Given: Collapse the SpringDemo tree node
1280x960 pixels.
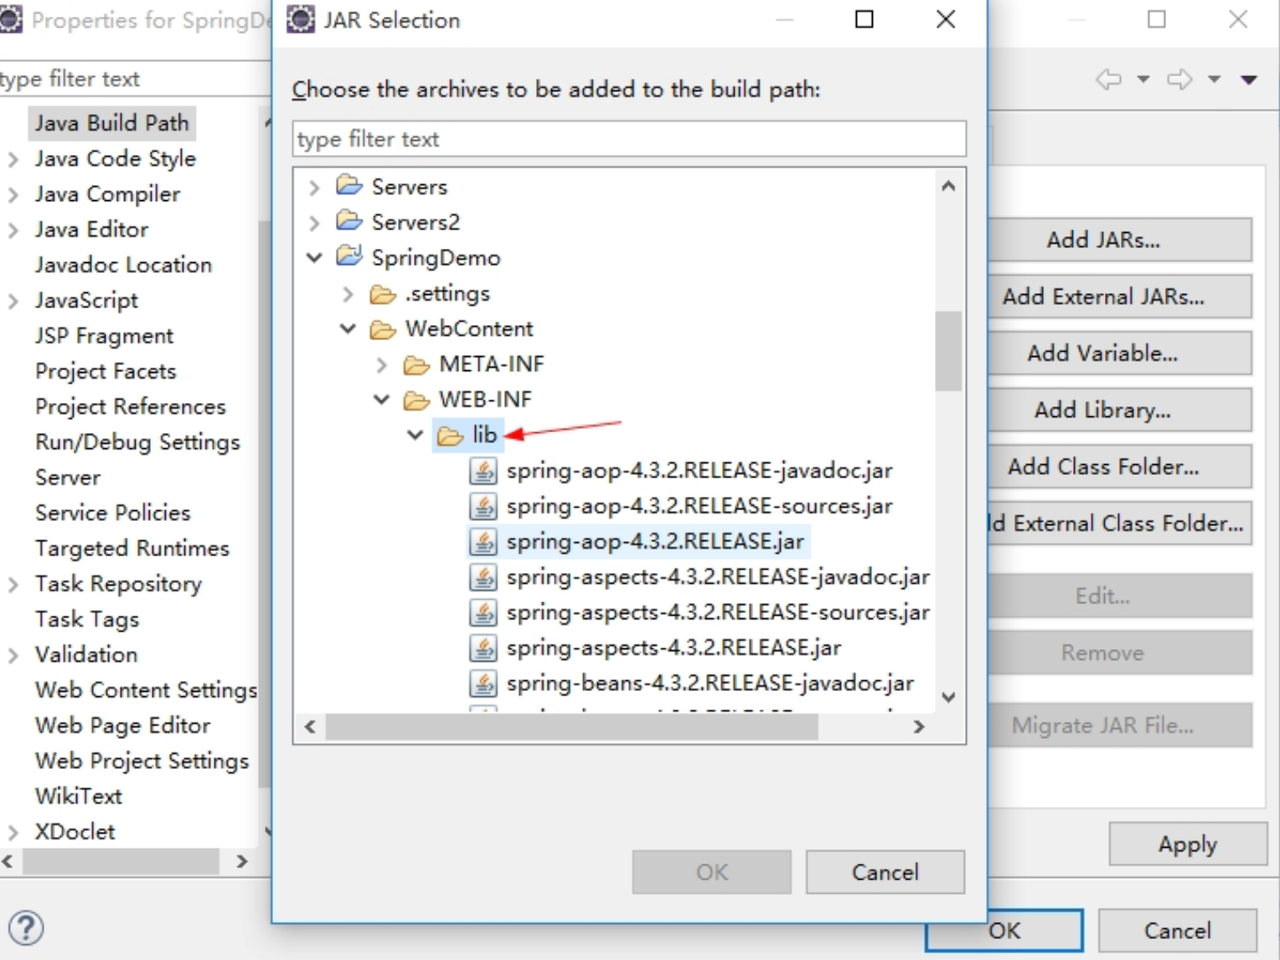Looking at the screenshot, I should coord(313,257).
